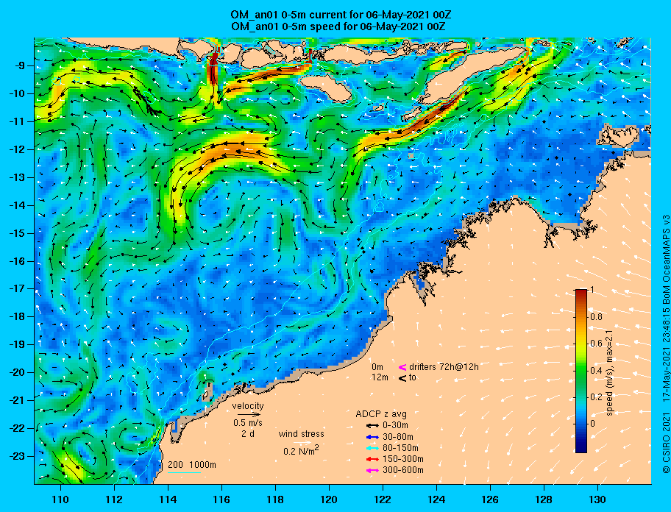Click the 'drifters 72h@12h' label
This screenshot has height=512, width=671.
(x=444, y=367)
